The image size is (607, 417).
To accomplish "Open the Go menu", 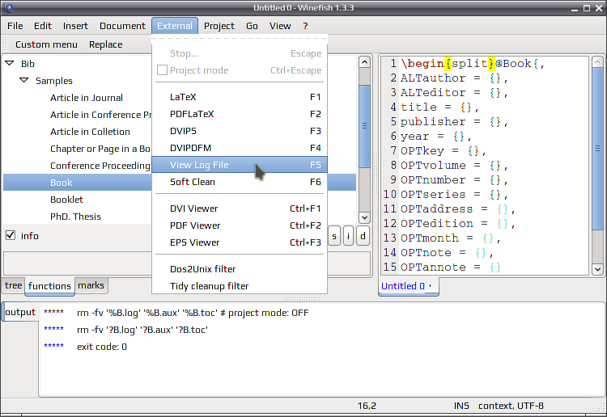I will point(252,26).
